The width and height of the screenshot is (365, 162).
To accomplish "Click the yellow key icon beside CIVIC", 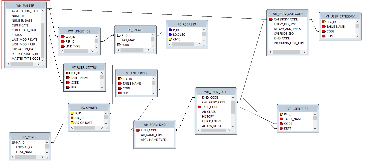I will (x=170, y=39).
